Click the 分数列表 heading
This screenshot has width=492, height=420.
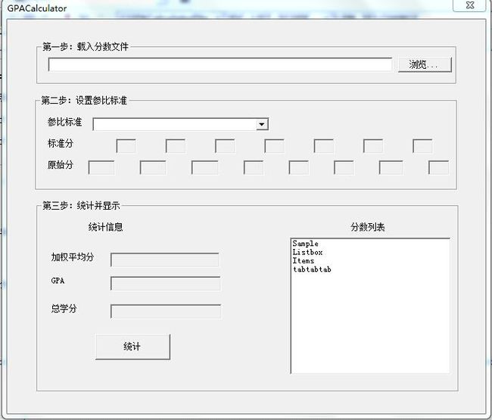pyautogui.click(x=368, y=227)
